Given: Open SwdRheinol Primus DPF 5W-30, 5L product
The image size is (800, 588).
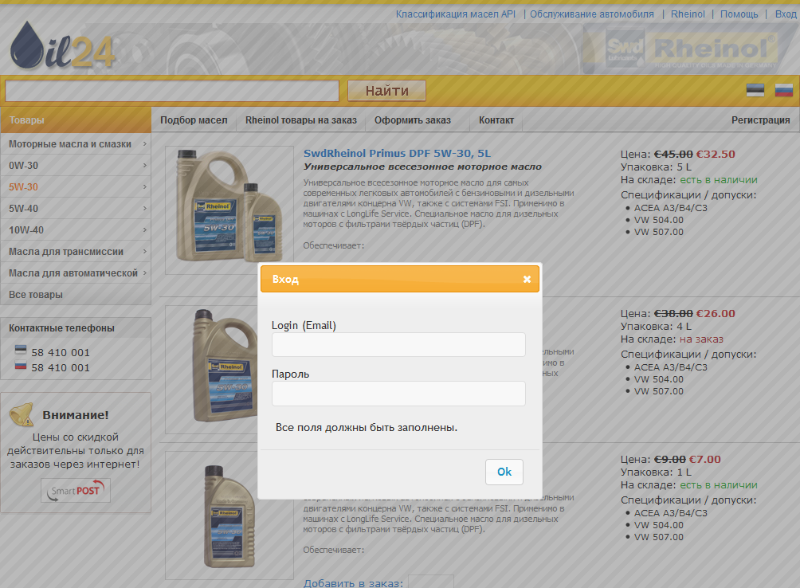Looking at the screenshot, I should [397, 153].
